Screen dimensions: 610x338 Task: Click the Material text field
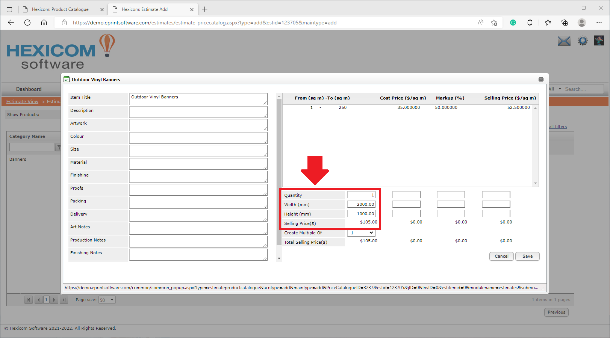pyautogui.click(x=198, y=164)
